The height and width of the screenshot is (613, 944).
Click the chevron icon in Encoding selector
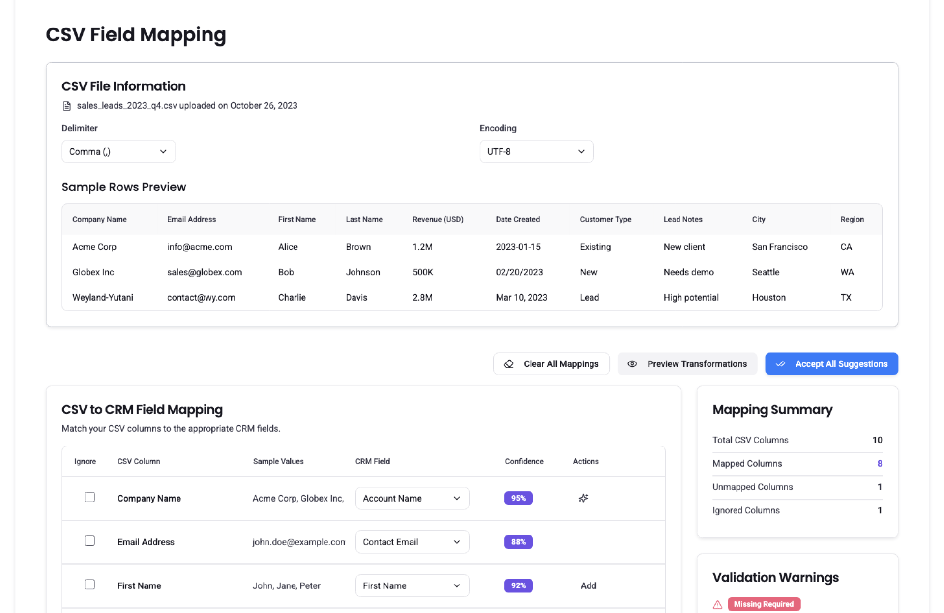coord(581,152)
